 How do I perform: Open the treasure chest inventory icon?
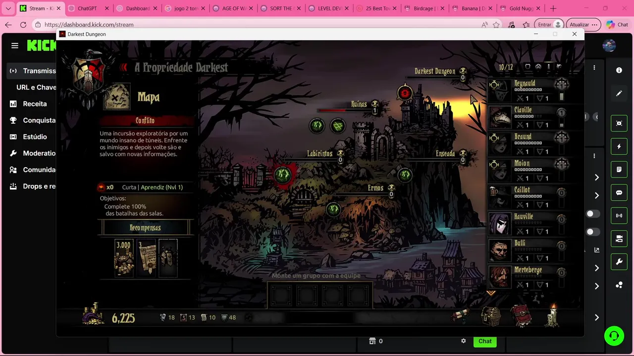tap(491, 316)
